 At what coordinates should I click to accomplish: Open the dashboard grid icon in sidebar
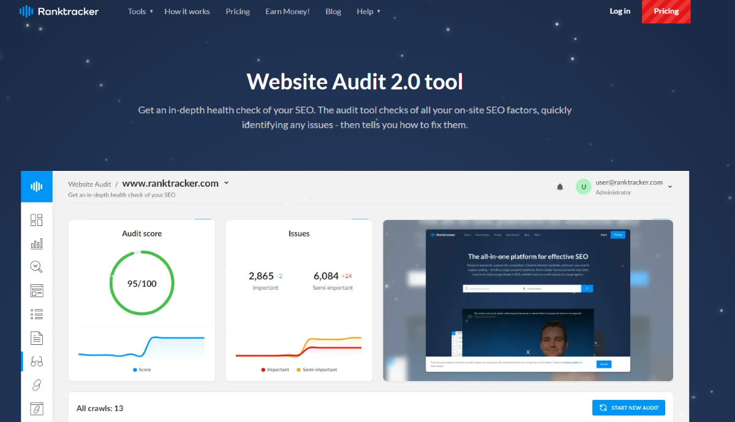(37, 220)
